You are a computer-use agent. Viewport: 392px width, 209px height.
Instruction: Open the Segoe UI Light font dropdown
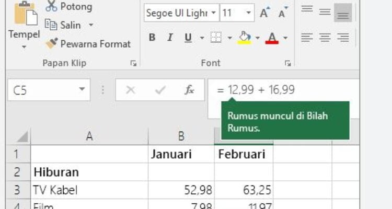click(213, 13)
